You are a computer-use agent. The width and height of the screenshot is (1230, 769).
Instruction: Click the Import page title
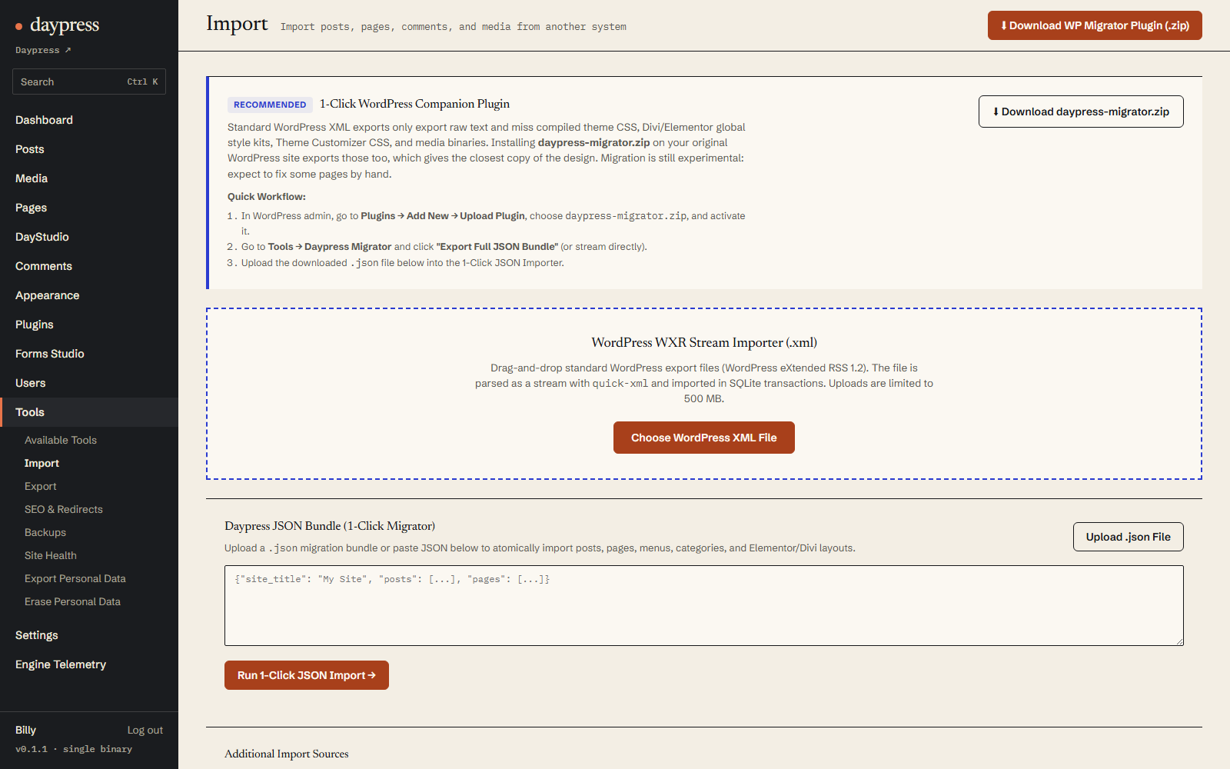pos(237,24)
